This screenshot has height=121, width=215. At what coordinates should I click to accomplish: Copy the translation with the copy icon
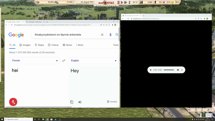point(72,102)
